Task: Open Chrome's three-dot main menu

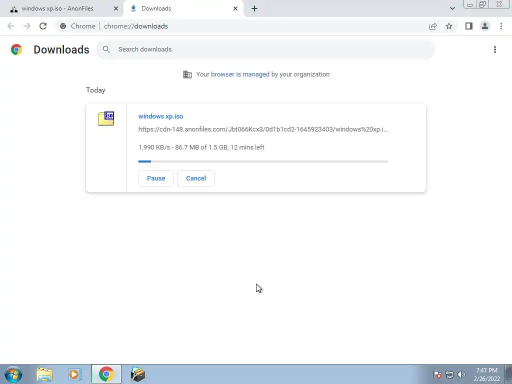Action: click(501, 26)
